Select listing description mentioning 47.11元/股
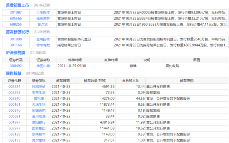Screen dimensions: 229x143 (x=171, y=25)
